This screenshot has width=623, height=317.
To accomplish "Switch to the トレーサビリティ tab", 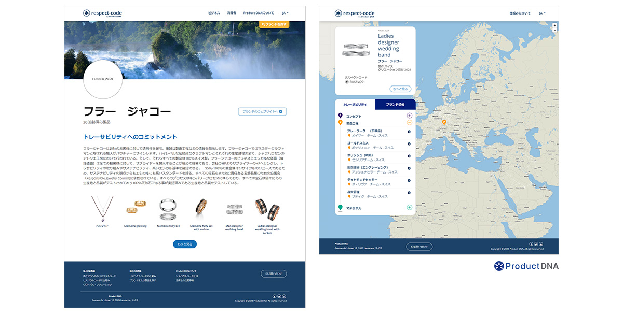I will (355, 104).
